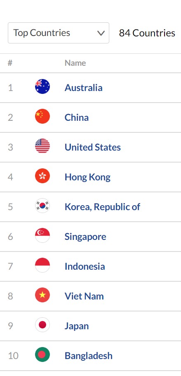Click the Viet Nam flag icon

(x=42, y=295)
